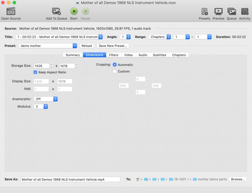Toggle the Keep Aspect Ratio checkbox
Viewport: 252px width, 193px height.
coord(35,72)
